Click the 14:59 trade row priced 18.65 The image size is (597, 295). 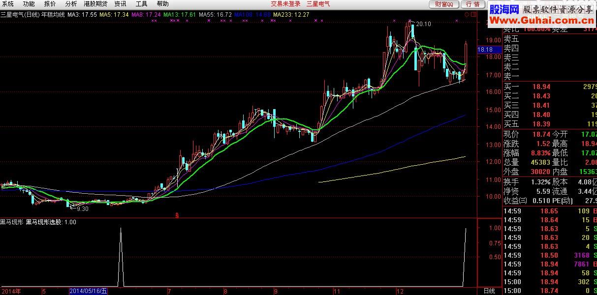tap(550, 211)
